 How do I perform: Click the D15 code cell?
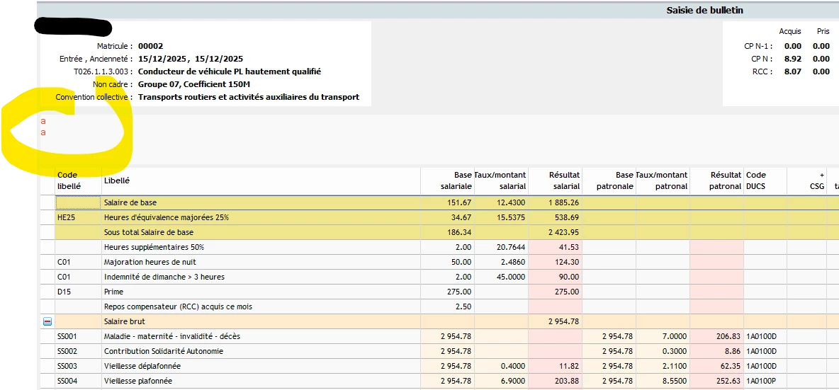(x=64, y=292)
